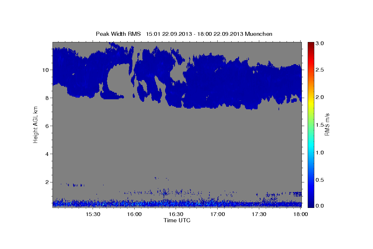Click the 18:00 time tick label
Image resolution: width=373 pixels, height=249 pixels.
pos(301,214)
